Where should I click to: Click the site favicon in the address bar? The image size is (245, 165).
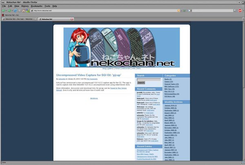[32, 11]
